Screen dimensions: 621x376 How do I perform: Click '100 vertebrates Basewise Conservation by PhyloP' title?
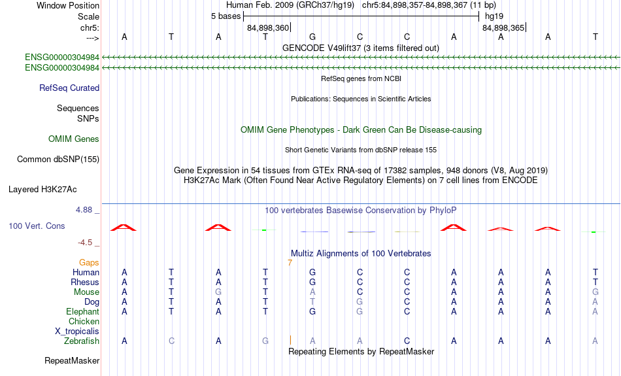pyautogui.click(x=361, y=211)
